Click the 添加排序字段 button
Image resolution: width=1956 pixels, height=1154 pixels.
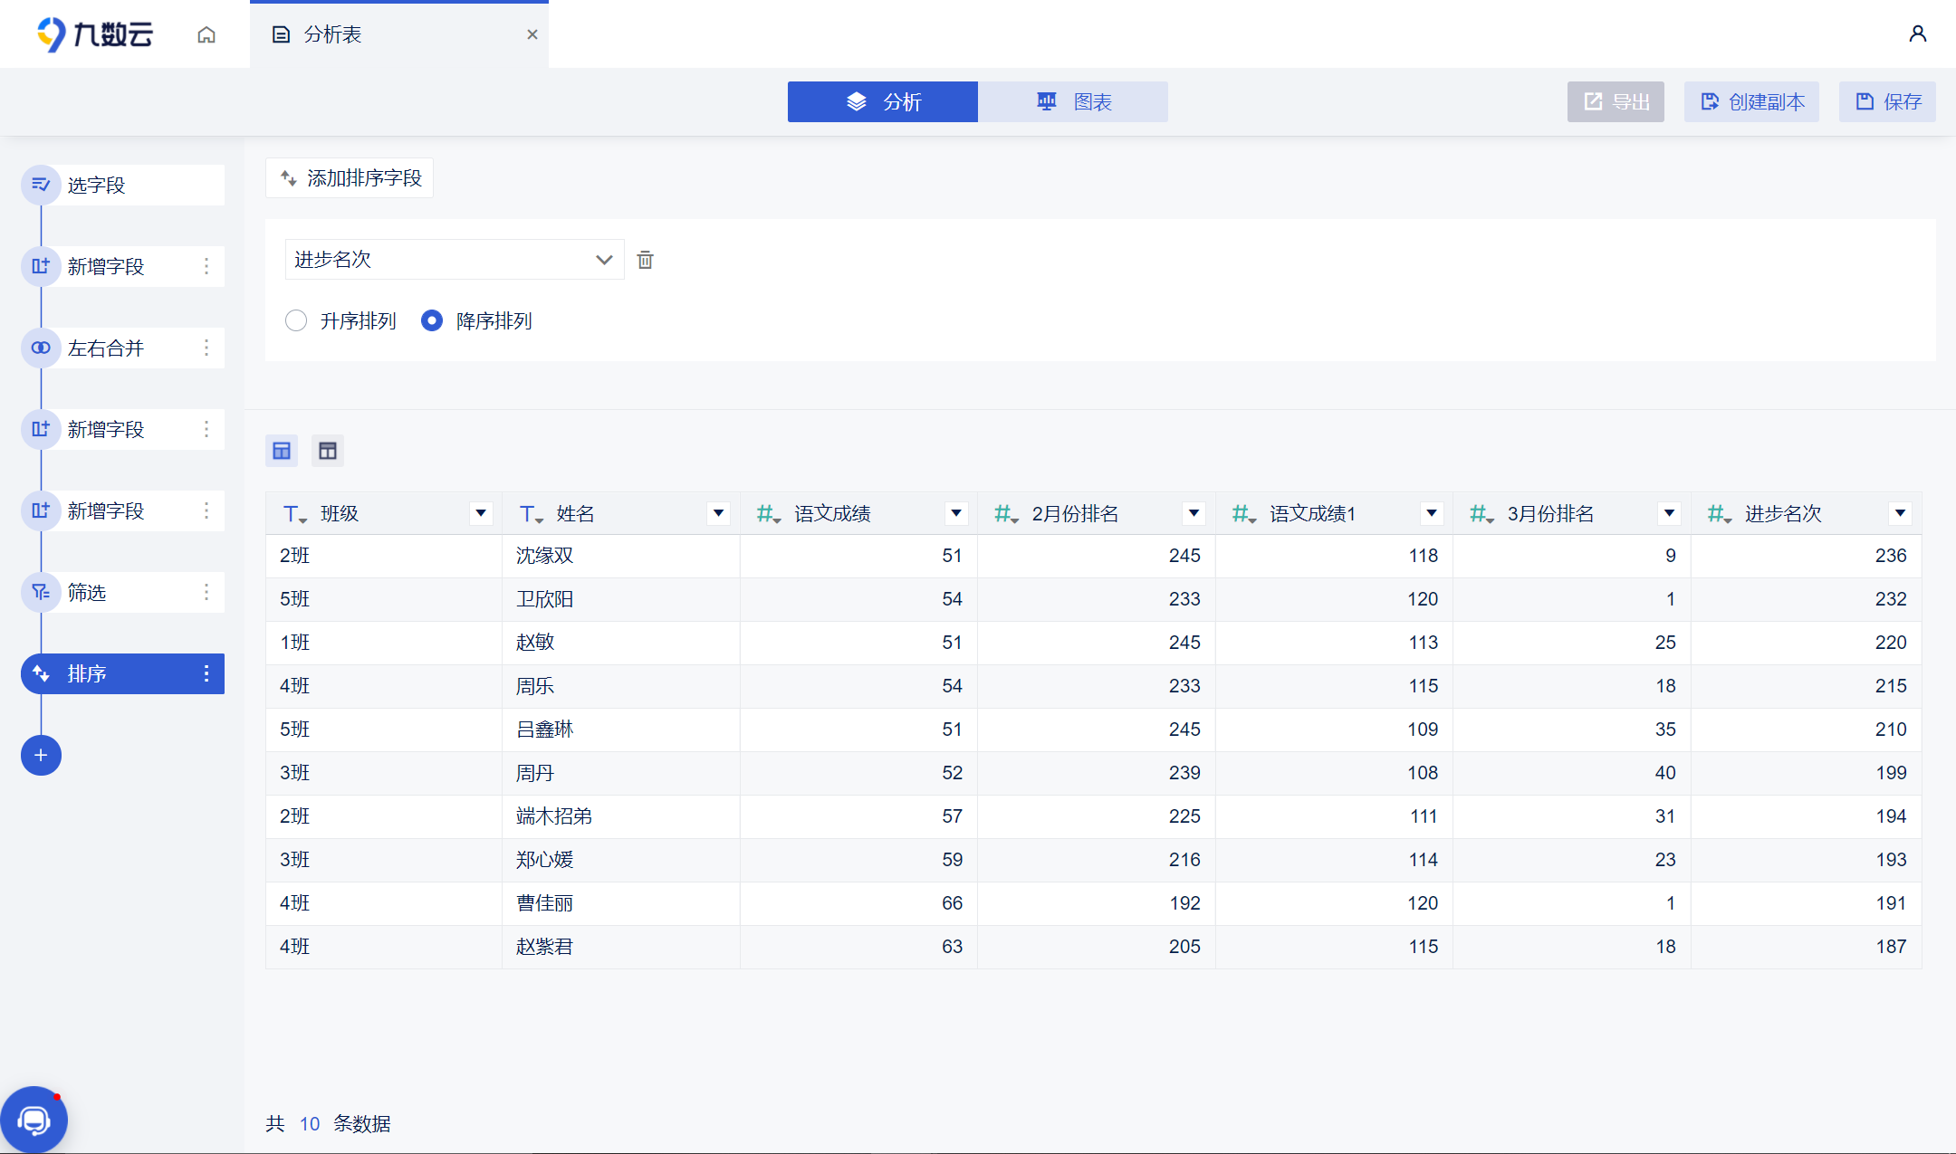350,178
